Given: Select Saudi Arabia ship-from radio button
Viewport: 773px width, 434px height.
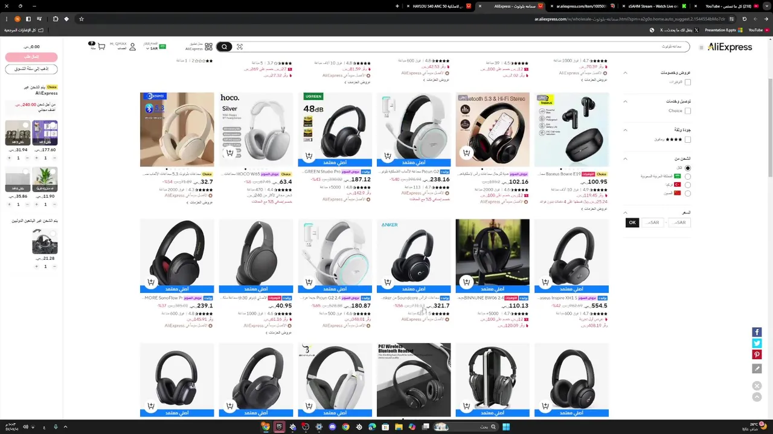Looking at the screenshot, I should click(688, 177).
